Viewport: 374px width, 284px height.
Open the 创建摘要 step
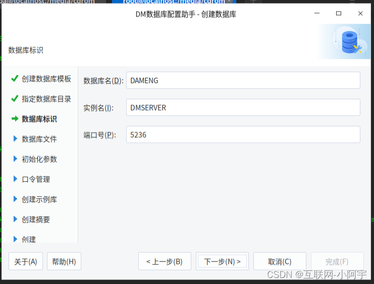coord(36,219)
